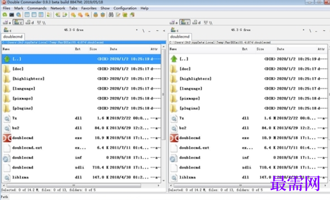Toggle Flat view toolbar icon
This screenshot has width=330, height=200.
tap(49, 15)
